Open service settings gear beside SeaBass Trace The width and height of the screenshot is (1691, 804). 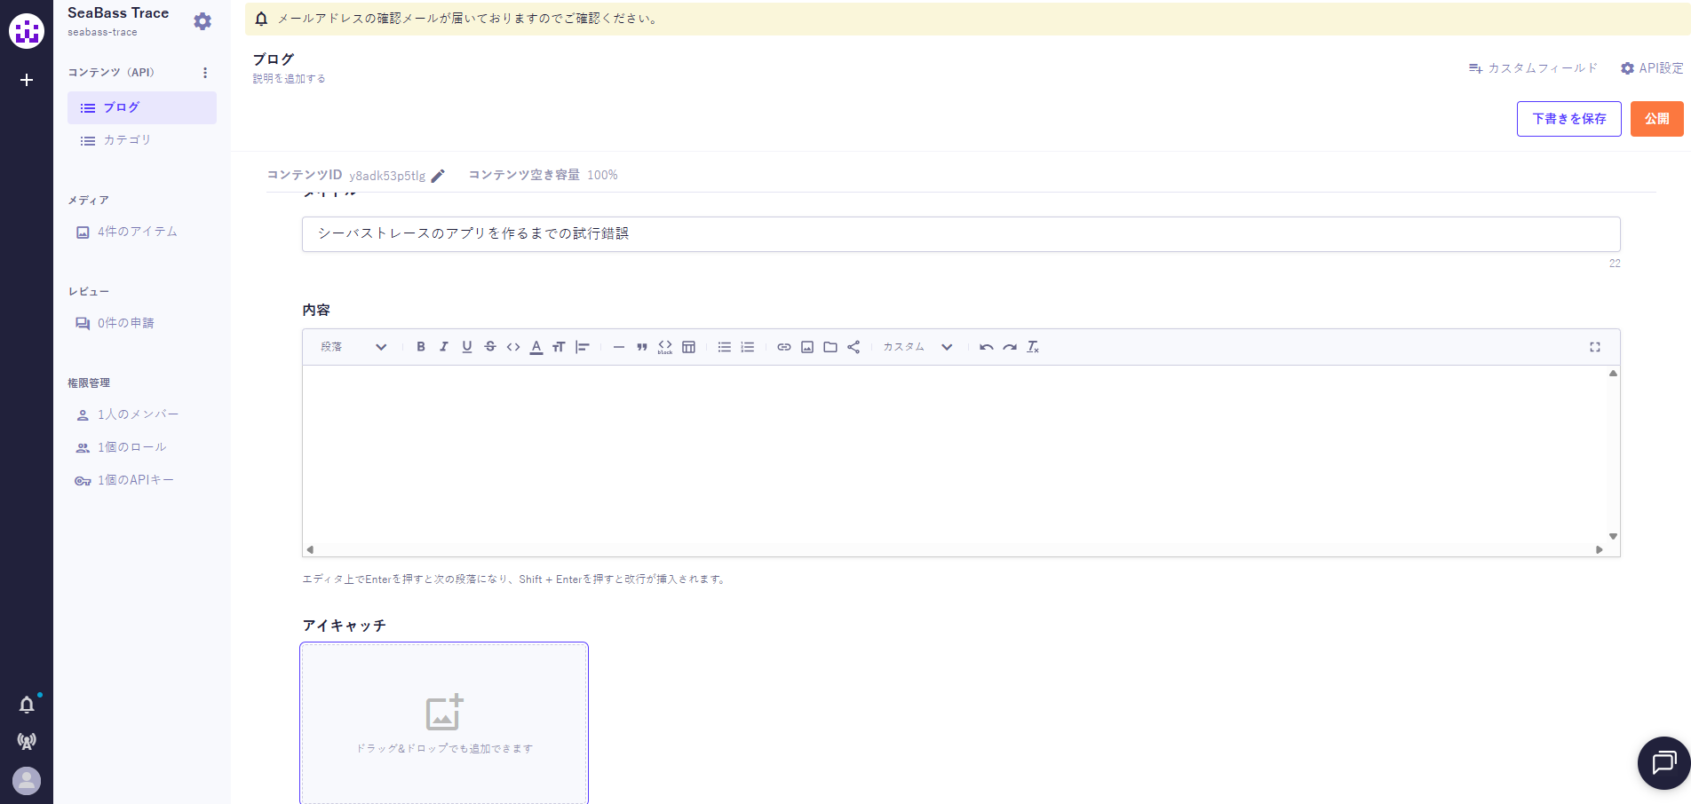[202, 21]
